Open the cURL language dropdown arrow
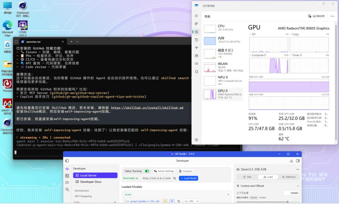The height and width of the screenshot is (204, 339). [198, 201]
